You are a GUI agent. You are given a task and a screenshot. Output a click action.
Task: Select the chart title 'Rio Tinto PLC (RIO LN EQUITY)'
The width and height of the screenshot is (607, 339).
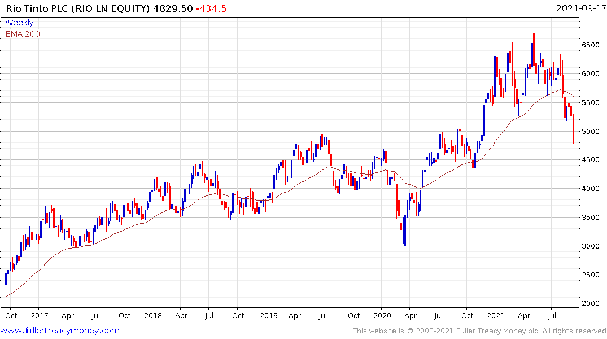[x=78, y=8]
